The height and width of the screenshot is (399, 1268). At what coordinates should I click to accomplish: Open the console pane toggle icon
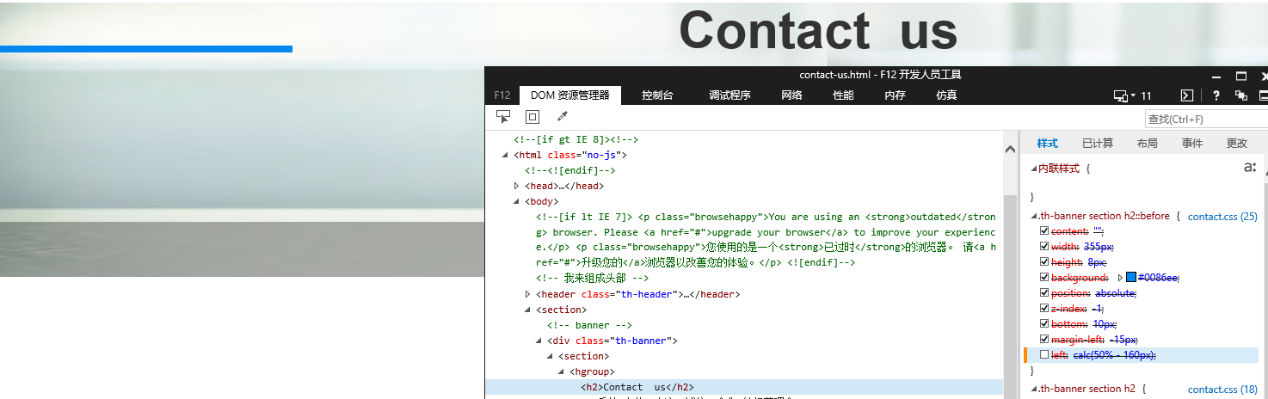tap(1185, 95)
